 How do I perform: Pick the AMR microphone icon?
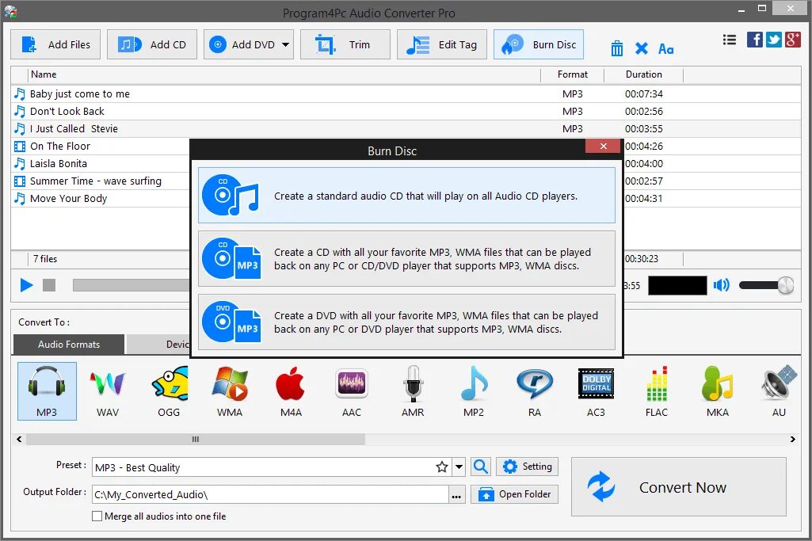tap(413, 391)
